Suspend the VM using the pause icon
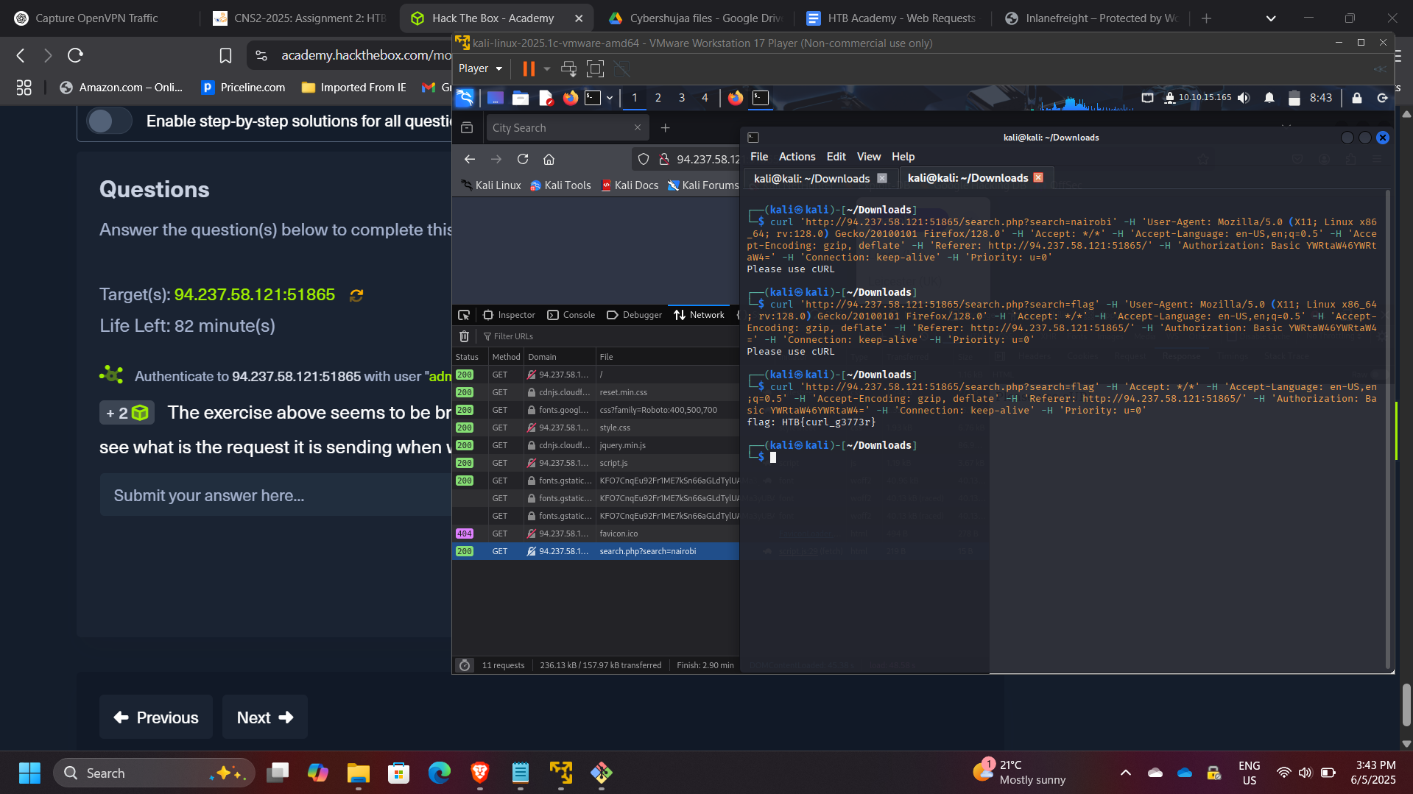Viewport: 1413px width, 794px height. (x=528, y=68)
